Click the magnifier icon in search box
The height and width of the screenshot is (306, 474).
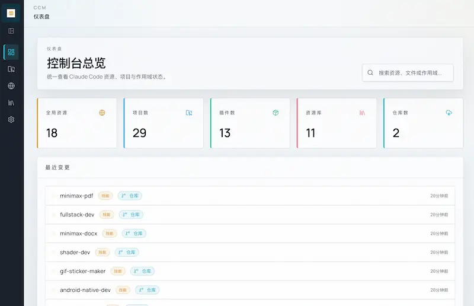point(371,73)
